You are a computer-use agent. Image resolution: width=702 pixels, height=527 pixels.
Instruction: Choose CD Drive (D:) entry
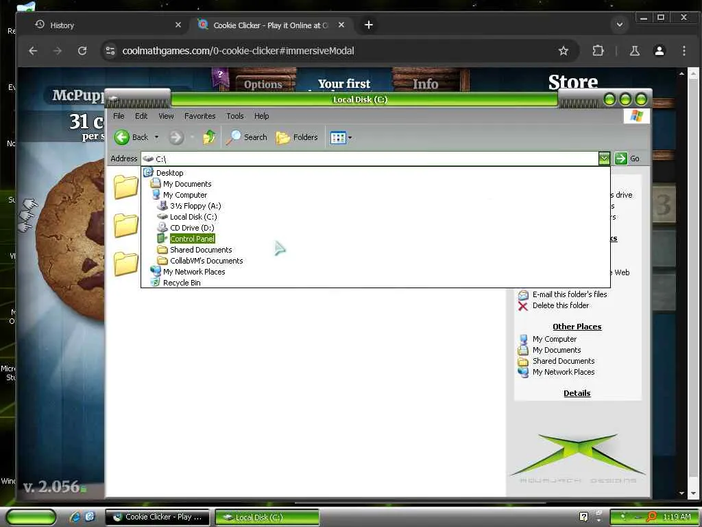coord(192,228)
